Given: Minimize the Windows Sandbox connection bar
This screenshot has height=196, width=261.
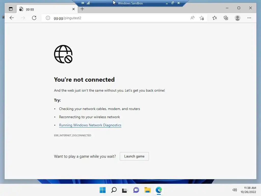Looking at the screenshot, I should click(167, 3).
